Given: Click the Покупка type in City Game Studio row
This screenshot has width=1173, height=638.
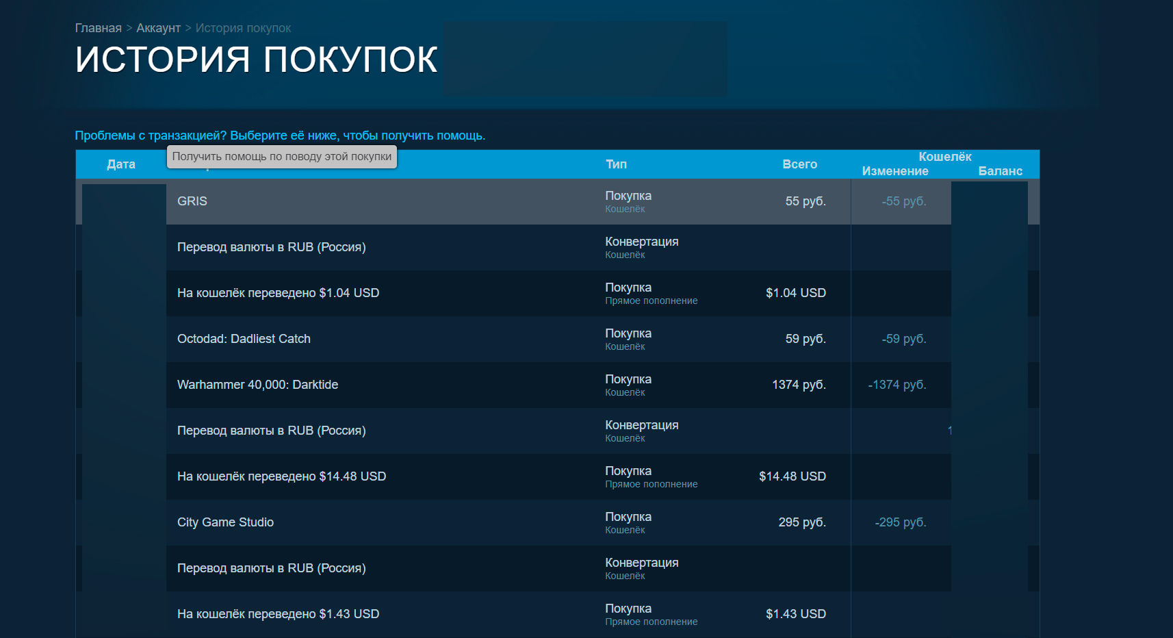Looking at the screenshot, I should tap(628, 517).
